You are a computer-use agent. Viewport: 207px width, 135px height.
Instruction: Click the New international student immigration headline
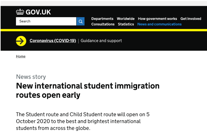point(87,90)
